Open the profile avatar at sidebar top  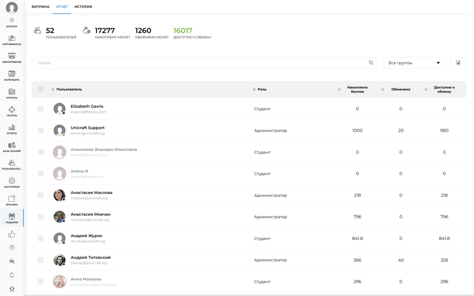pos(12,7)
